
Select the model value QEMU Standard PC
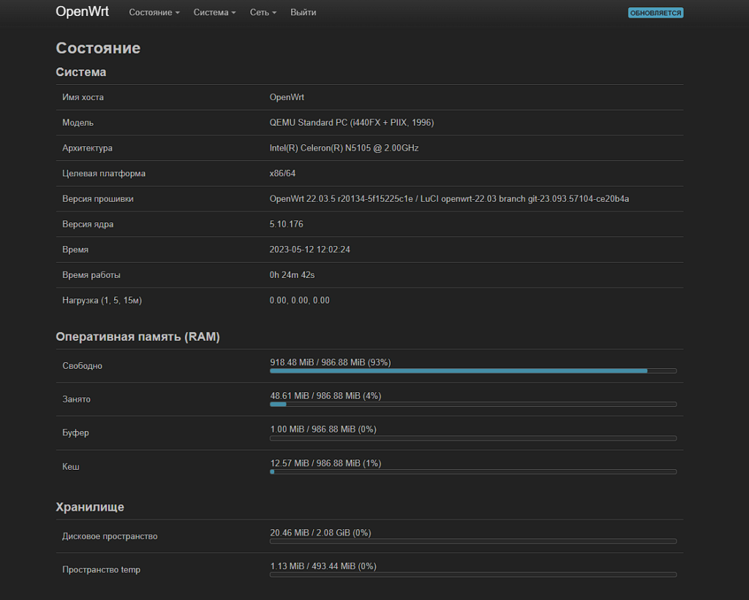[x=352, y=122]
